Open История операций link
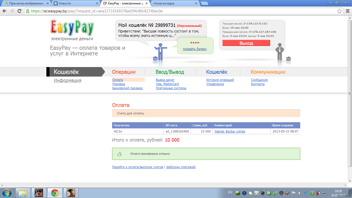Screen dimensions: 352x198 click(x=220, y=80)
